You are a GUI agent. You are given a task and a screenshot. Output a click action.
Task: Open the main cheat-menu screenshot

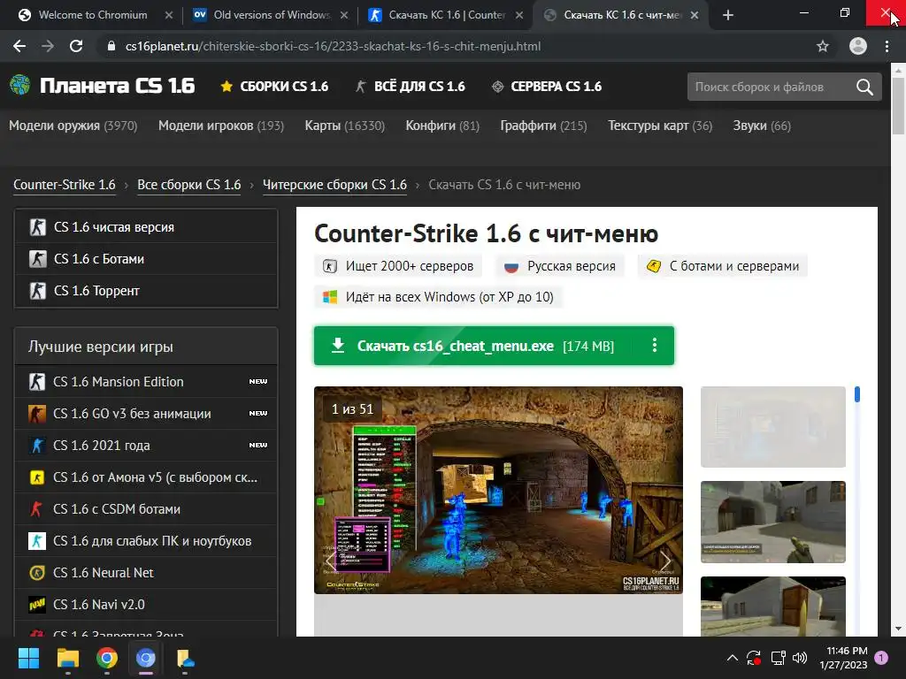(x=498, y=490)
